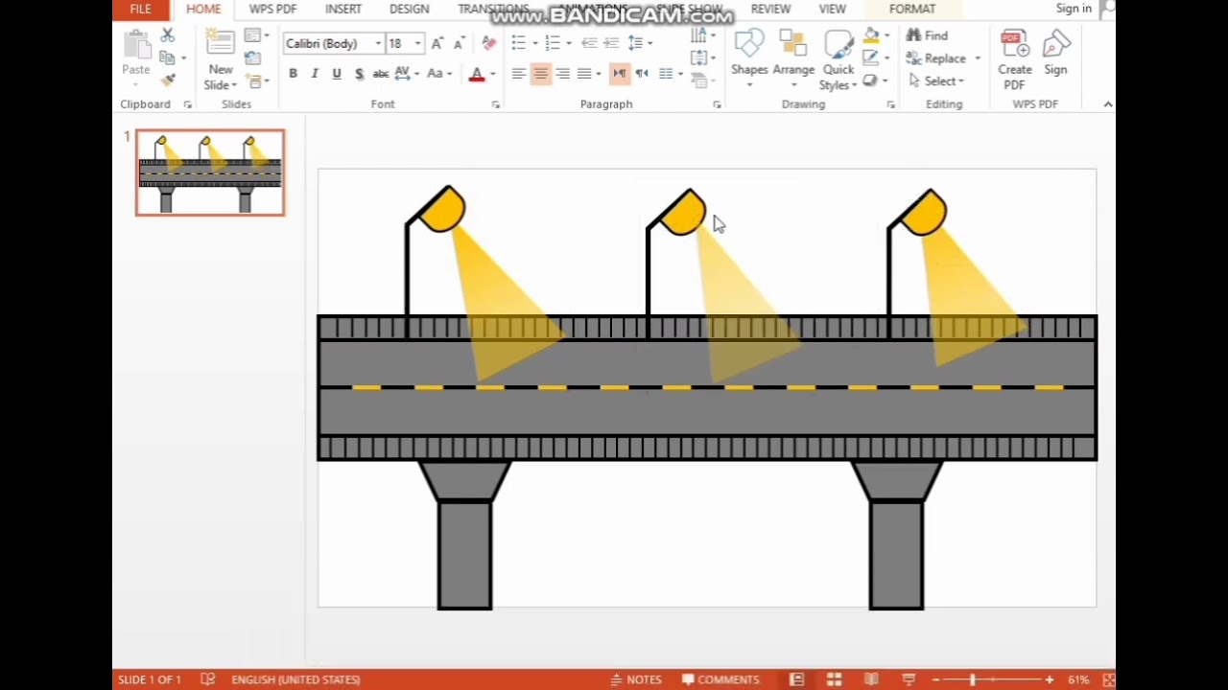
Task: Toggle left-to-right text direction
Action: (620, 74)
